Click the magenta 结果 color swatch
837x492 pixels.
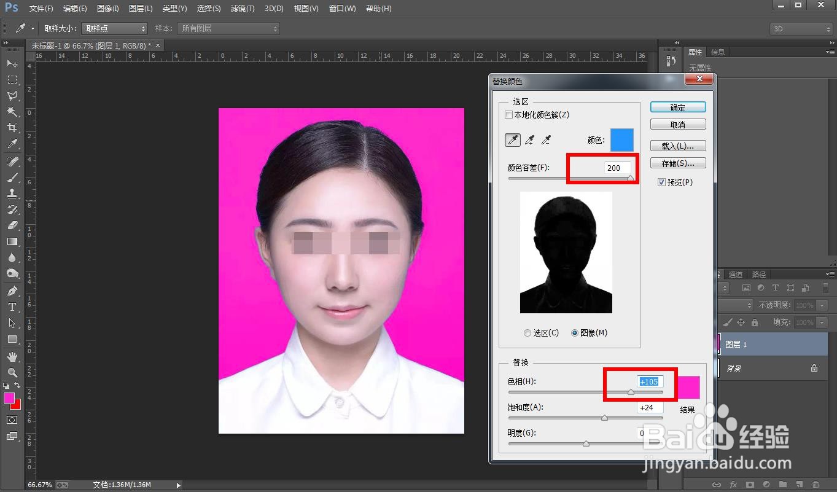(689, 388)
